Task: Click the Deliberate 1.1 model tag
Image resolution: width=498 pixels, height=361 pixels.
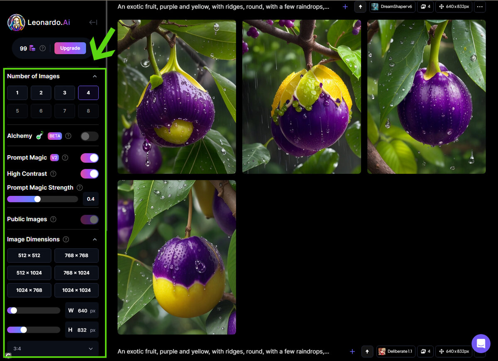Action: [x=395, y=351]
